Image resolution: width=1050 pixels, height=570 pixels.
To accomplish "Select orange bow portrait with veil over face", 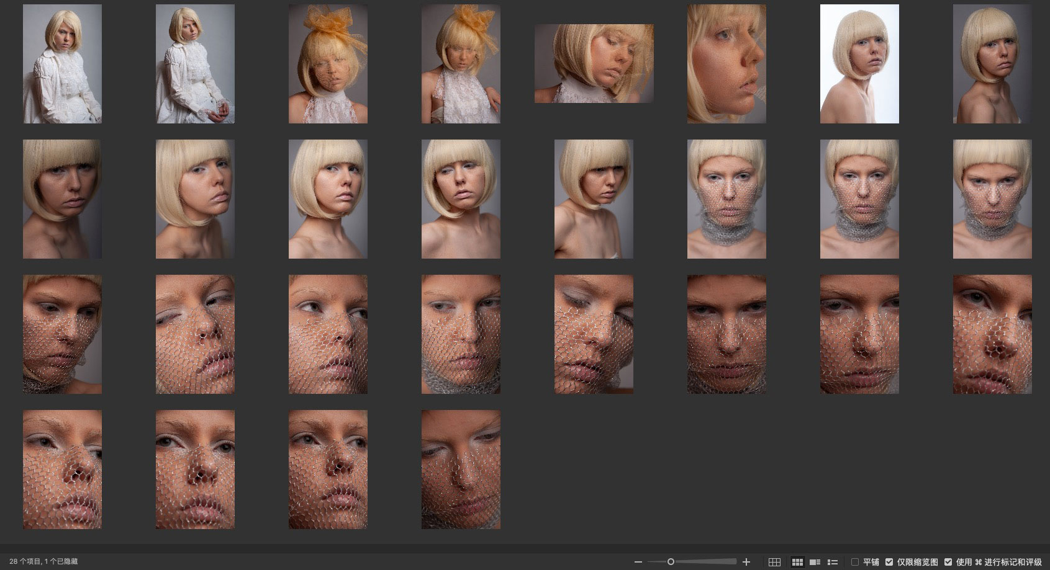I will [328, 63].
